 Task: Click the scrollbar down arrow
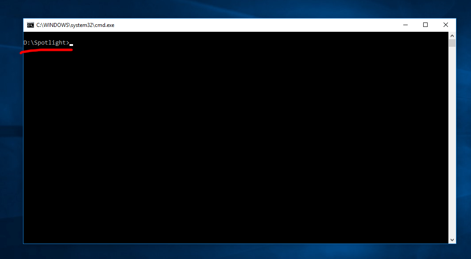pyautogui.click(x=452, y=240)
